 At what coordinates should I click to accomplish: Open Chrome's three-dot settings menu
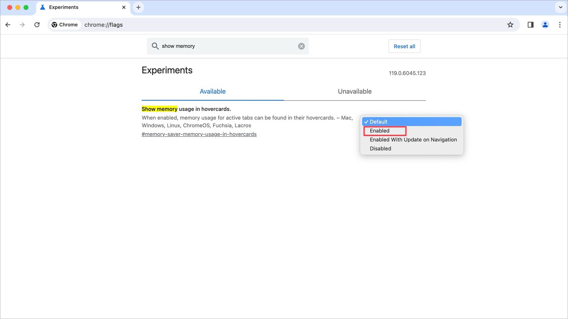pyautogui.click(x=560, y=25)
